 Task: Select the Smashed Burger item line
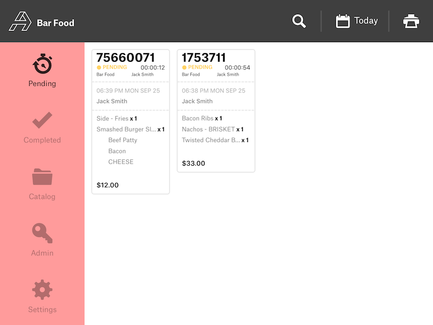click(x=127, y=129)
